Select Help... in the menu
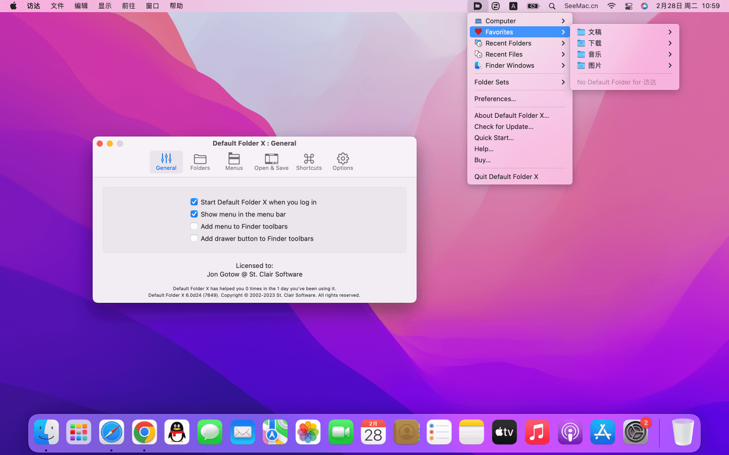This screenshot has width=729, height=455. coord(520,149)
